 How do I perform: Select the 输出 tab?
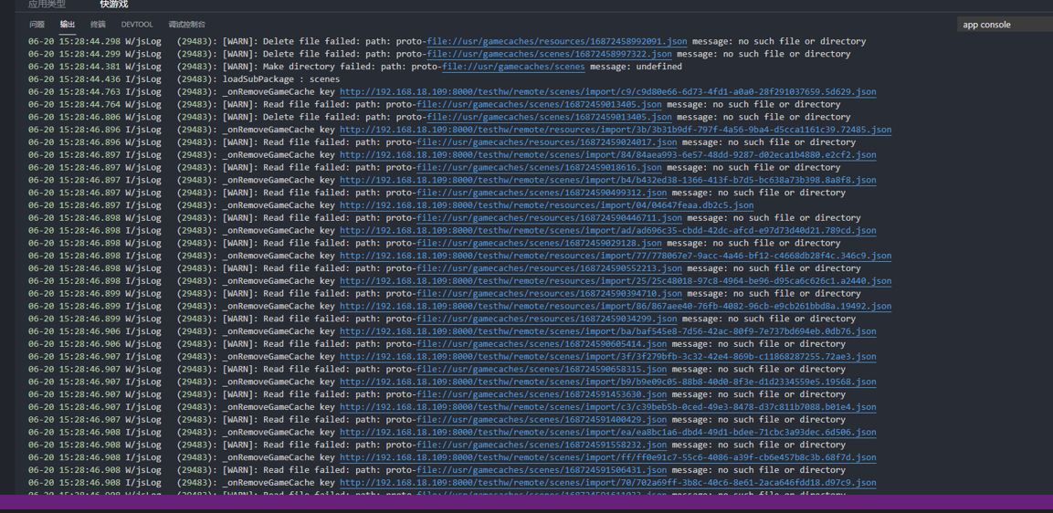(68, 24)
